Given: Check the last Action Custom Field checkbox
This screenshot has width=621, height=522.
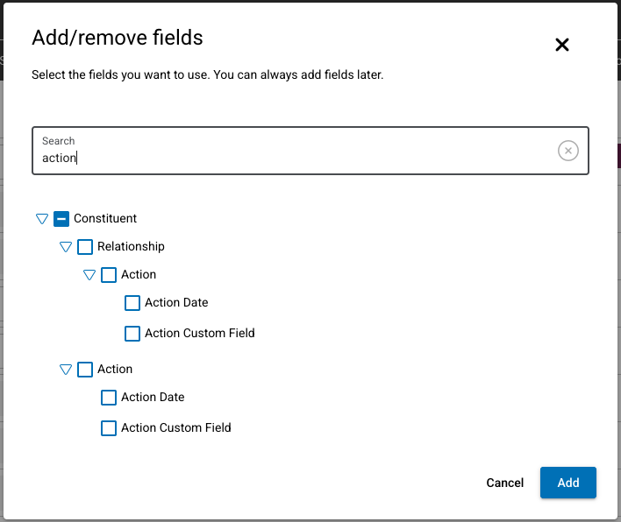Looking at the screenshot, I should (109, 428).
